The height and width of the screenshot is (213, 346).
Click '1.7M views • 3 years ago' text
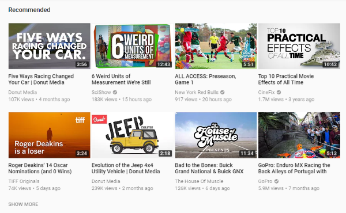286,100
